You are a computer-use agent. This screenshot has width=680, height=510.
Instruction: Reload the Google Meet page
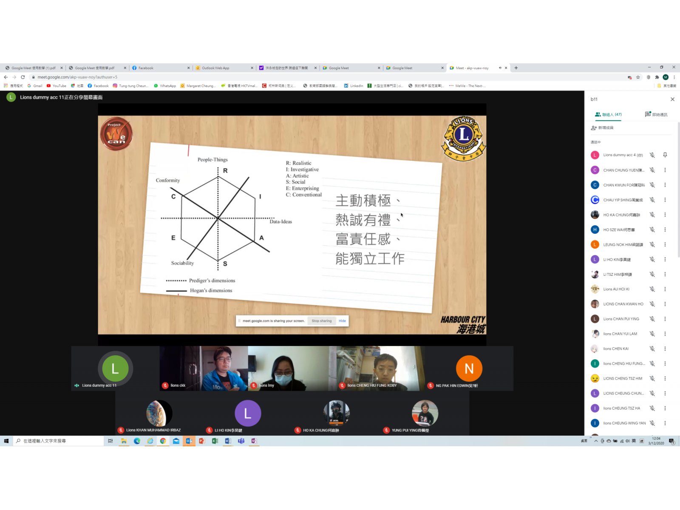click(x=23, y=77)
